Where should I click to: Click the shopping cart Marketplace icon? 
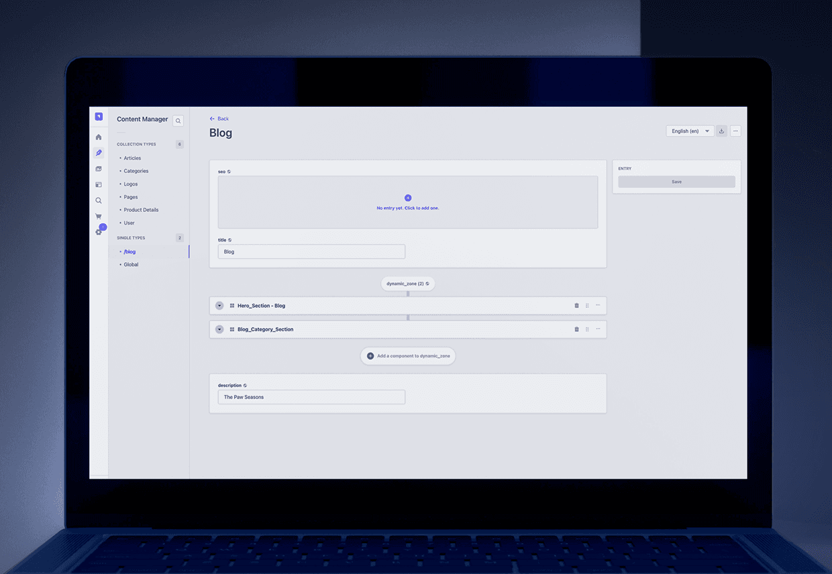point(99,217)
